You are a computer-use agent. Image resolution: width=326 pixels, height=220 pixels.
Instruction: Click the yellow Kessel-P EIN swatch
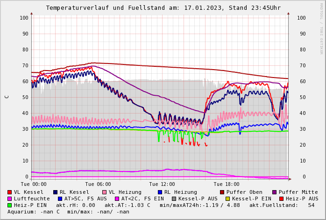[228, 199]
